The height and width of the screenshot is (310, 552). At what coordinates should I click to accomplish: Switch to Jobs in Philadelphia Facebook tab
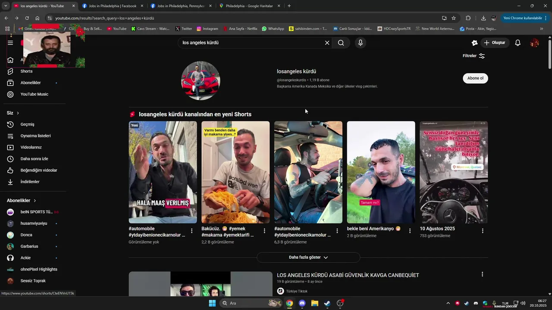point(113,6)
